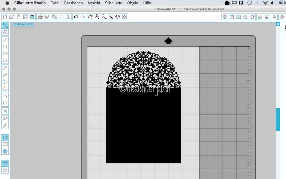
Task: Activate the Pan hand tool
Action: click(90, 17)
